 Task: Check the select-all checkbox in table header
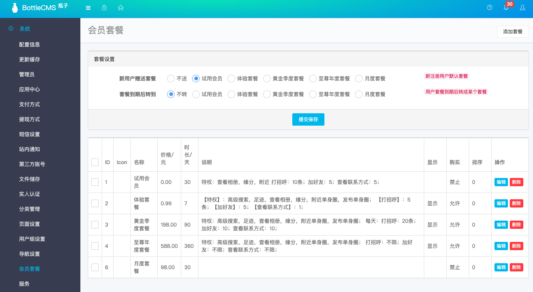[x=95, y=162]
